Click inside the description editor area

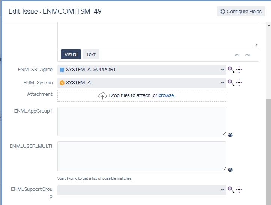point(158,35)
